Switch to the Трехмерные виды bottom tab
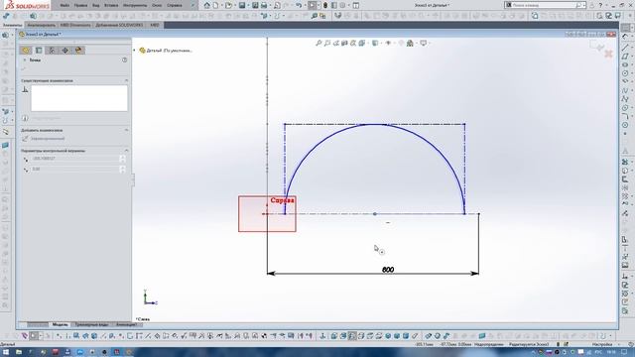This screenshot has width=635, height=357. tap(92, 324)
